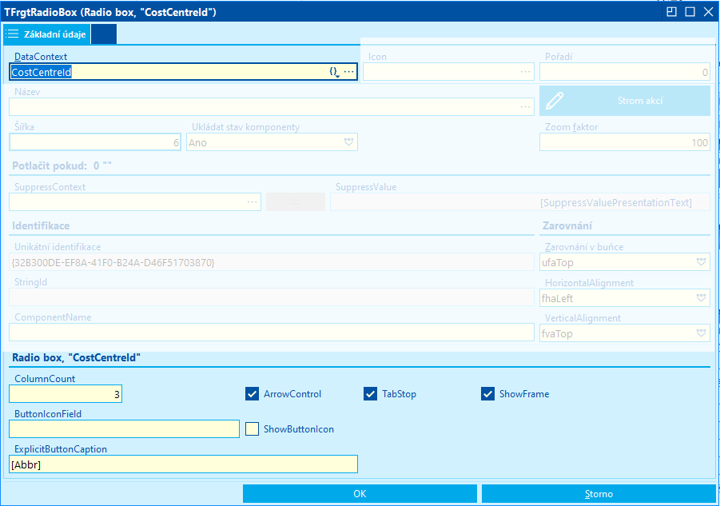720x506 pixels.
Task: Click the Identifikace section heading
Action: [41, 226]
